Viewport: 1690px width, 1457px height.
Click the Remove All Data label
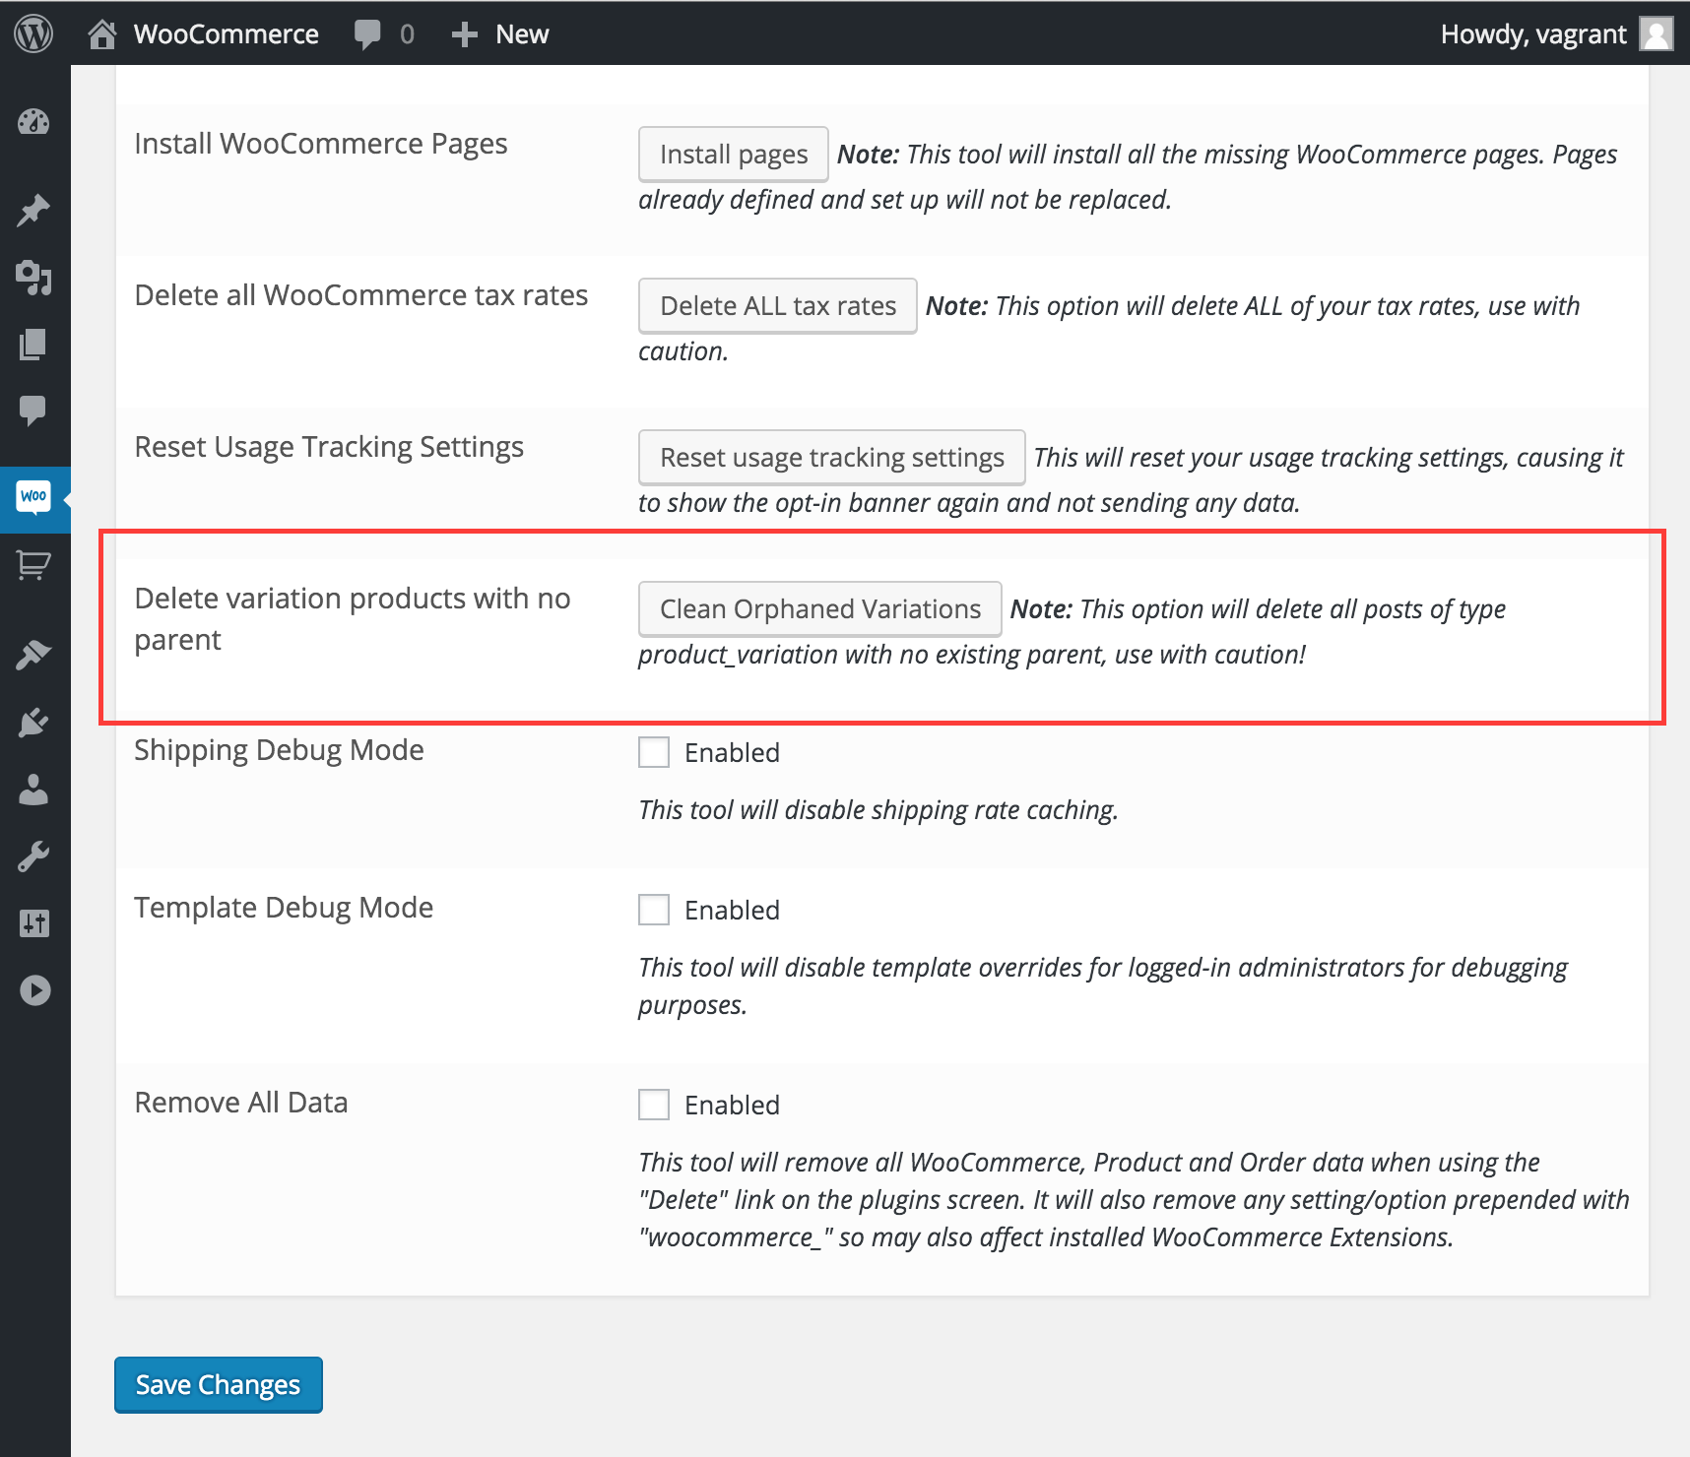241,1103
